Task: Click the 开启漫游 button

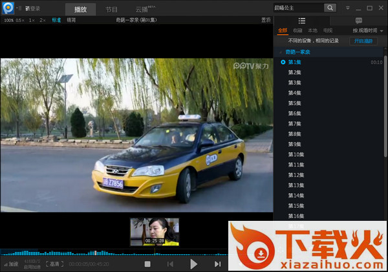Action: coord(363,41)
